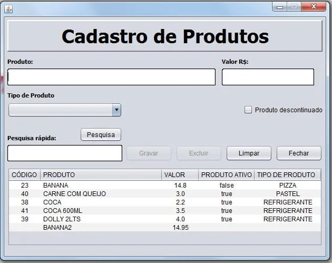
Task: Click the Excluir button
Action: (x=199, y=153)
